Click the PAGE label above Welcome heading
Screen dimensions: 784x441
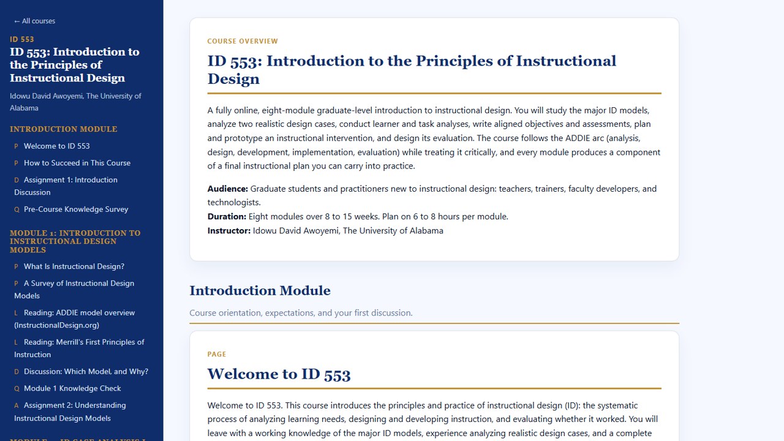click(x=217, y=354)
